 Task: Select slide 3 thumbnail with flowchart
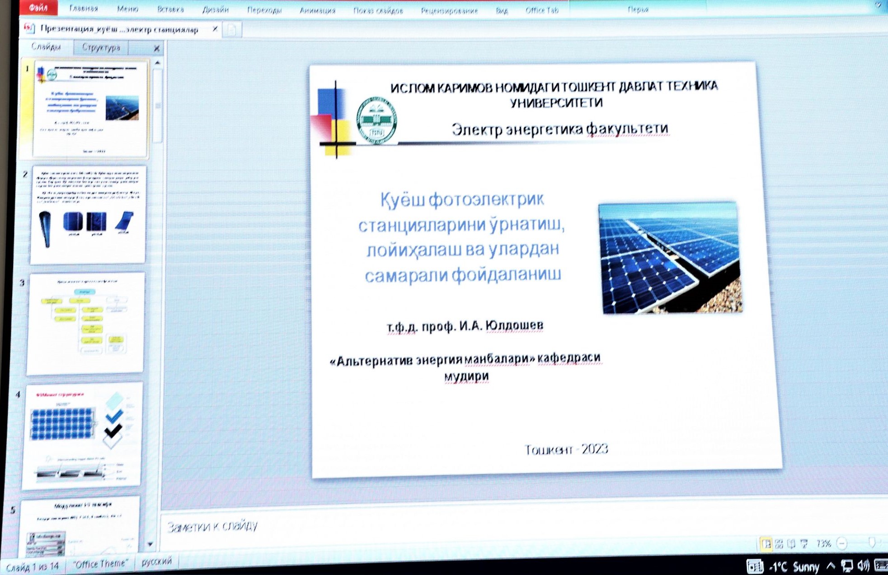[x=85, y=324]
